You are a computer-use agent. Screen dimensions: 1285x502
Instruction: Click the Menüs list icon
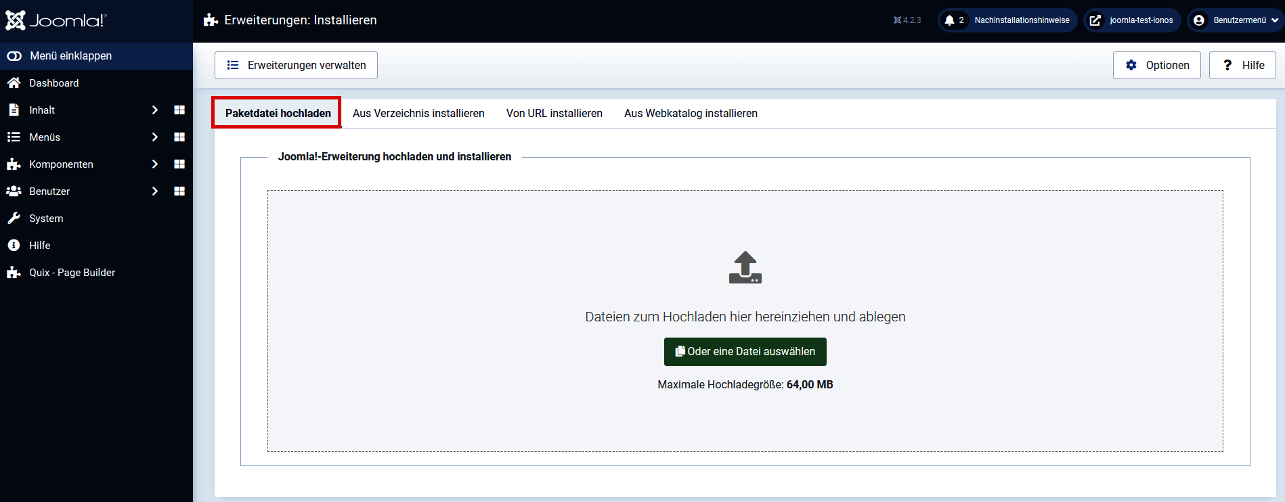tap(14, 137)
